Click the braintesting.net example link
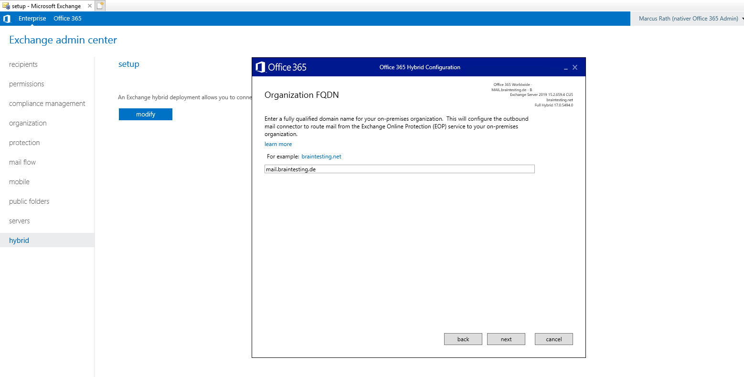The width and height of the screenshot is (744, 377). (321, 157)
